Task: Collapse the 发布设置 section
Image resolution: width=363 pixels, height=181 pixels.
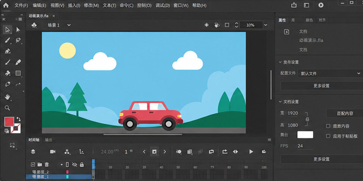Action: pyautogui.click(x=280, y=62)
